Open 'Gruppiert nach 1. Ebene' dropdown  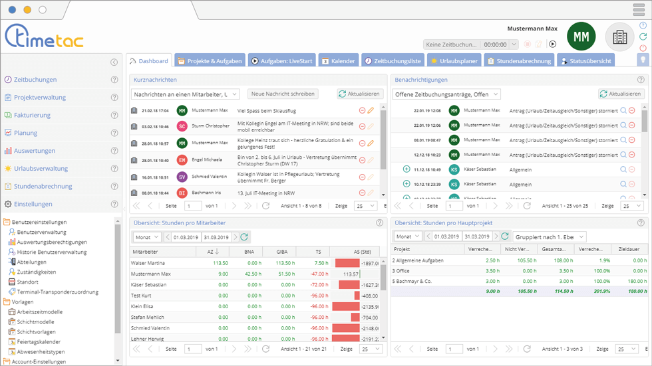click(x=550, y=236)
